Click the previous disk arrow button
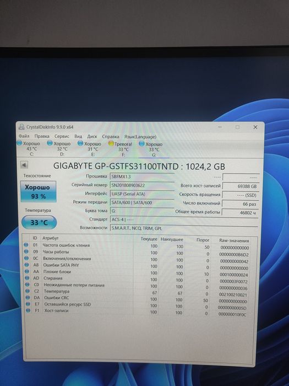The height and width of the screenshot is (386, 289). click(24, 165)
